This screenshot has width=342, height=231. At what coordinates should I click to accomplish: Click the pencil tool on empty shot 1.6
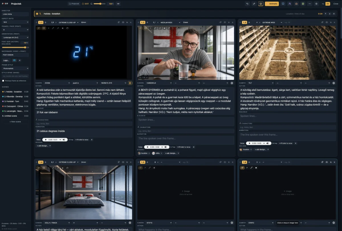coord(251,168)
